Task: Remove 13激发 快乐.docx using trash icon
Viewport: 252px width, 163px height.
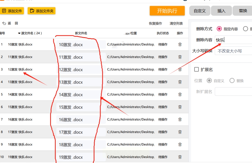Action: tap(180, 82)
